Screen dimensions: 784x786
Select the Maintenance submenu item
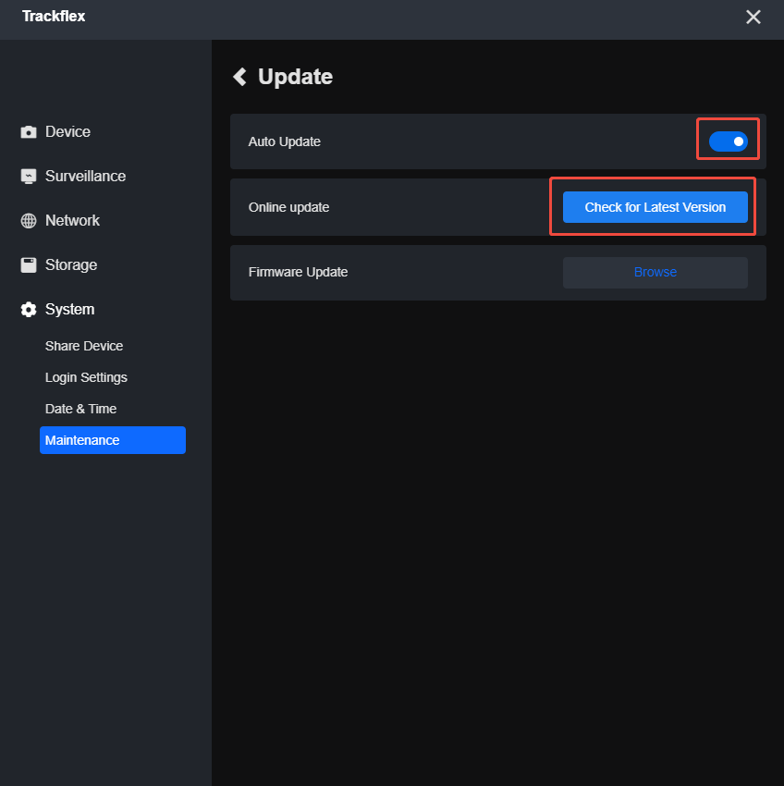click(x=112, y=440)
